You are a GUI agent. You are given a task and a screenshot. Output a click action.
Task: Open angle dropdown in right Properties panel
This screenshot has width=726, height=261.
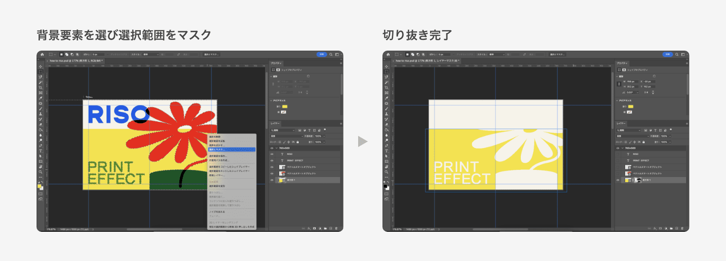pos(638,93)
